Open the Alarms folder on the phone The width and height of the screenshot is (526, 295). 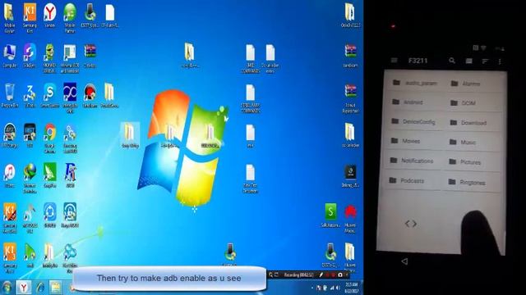pyautogui.click(x=474, y=84)
